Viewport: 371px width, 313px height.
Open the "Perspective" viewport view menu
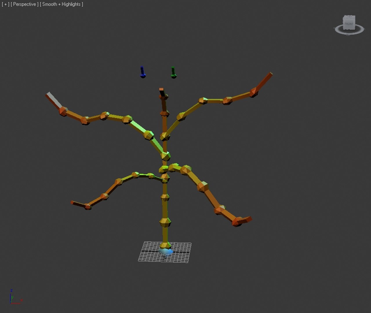[25, 4]
